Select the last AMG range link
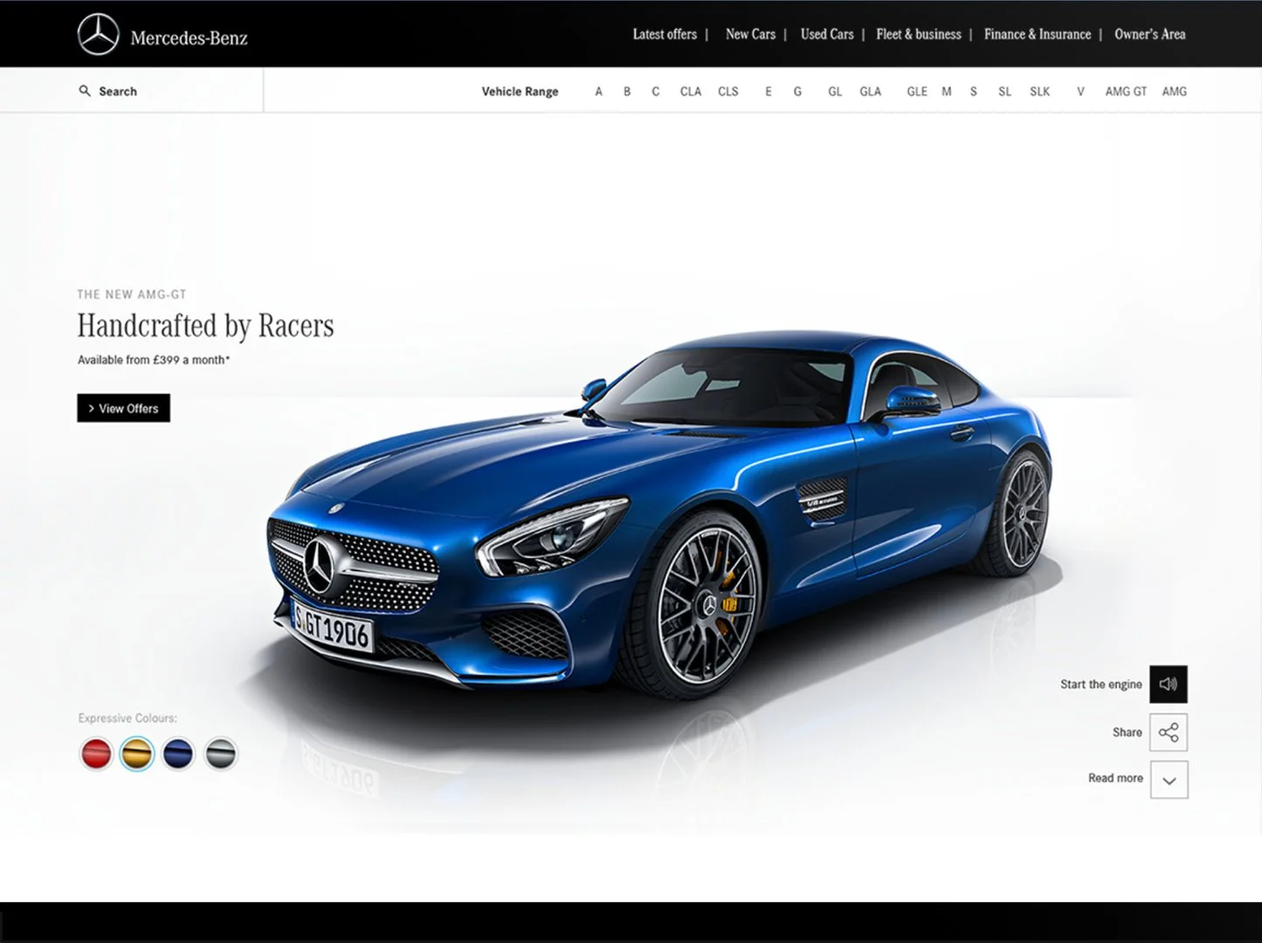This screenshot has height=943, width=1262. (x=1175, y=92)
